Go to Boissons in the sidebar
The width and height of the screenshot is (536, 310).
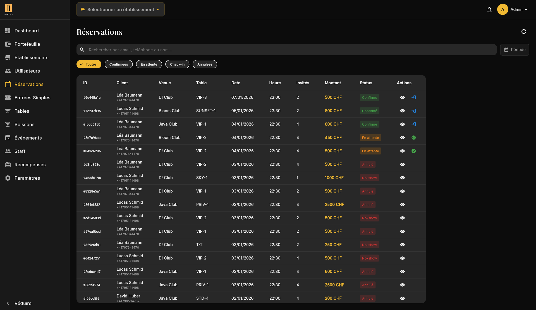[x=24, y=124]
